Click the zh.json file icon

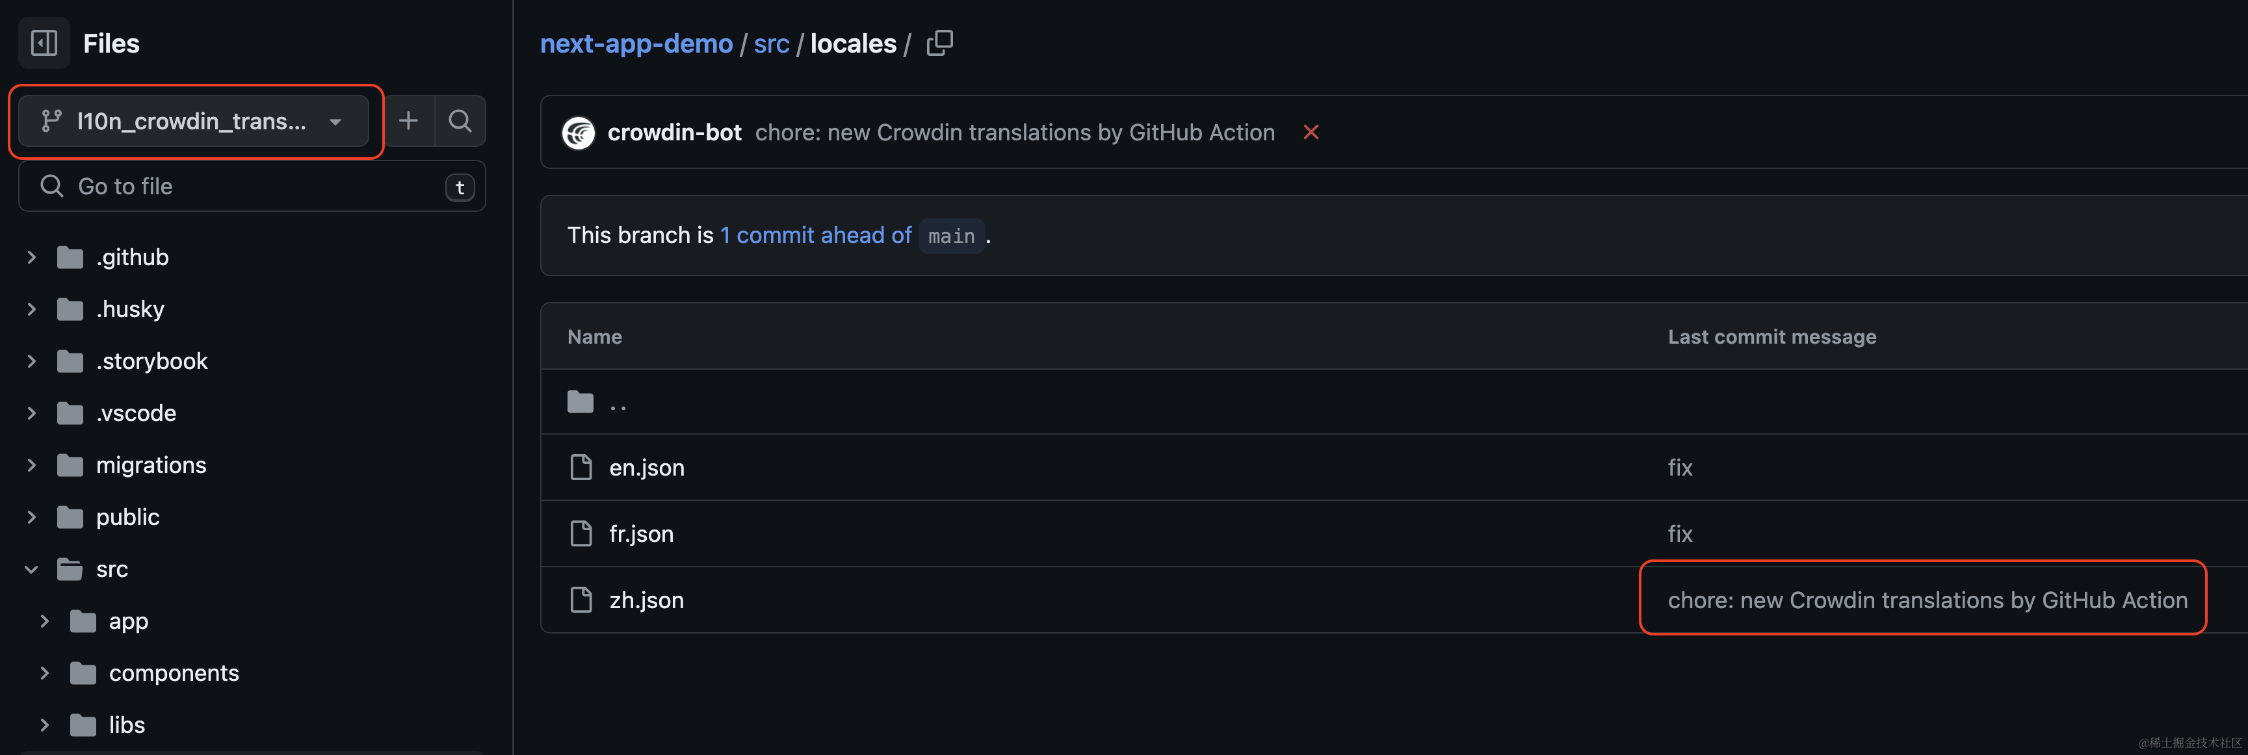tap(581, 600)
